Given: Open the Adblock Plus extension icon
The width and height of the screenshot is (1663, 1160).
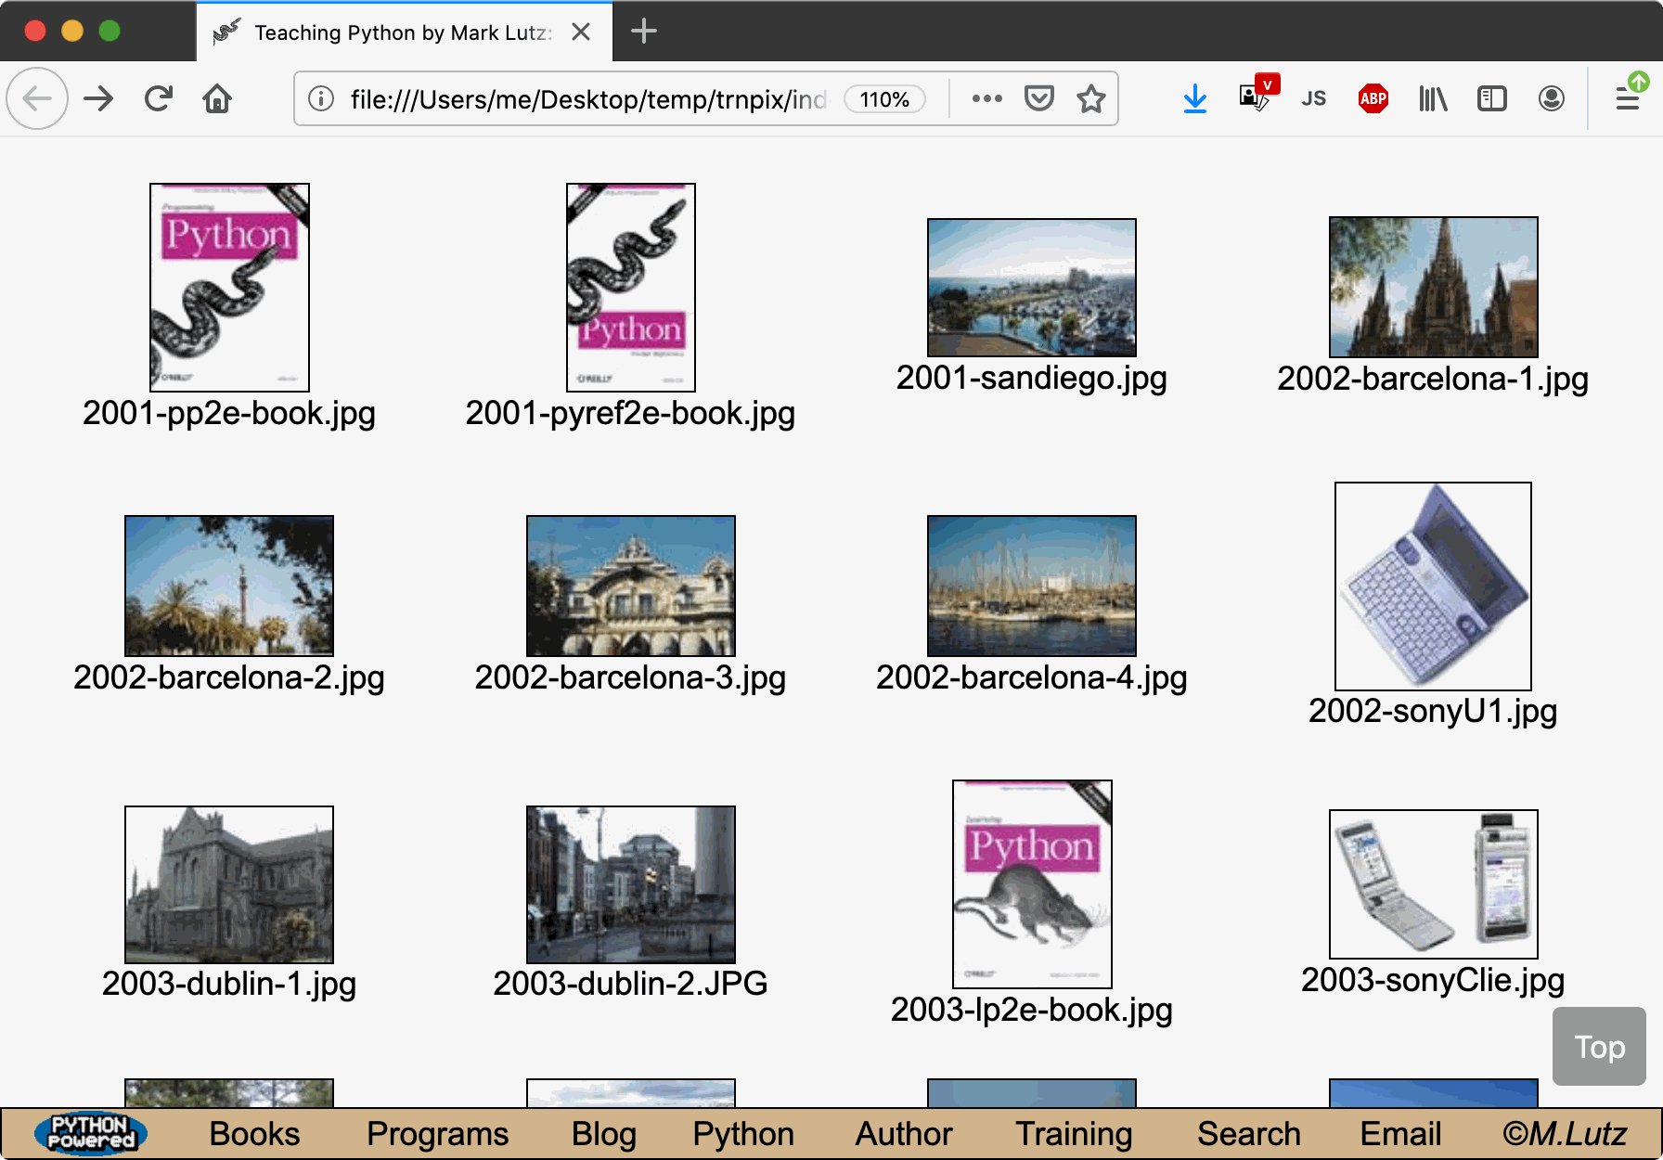Looking at the screenshot, I should (x=1373, y=98).
